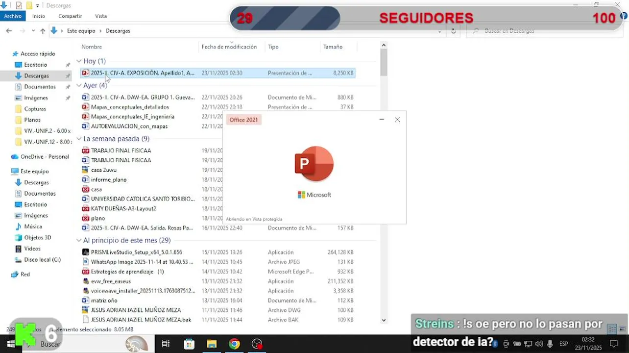Open the Archivo ribbon tab
This screenshot has width=629, height=353.
point(13,16)
